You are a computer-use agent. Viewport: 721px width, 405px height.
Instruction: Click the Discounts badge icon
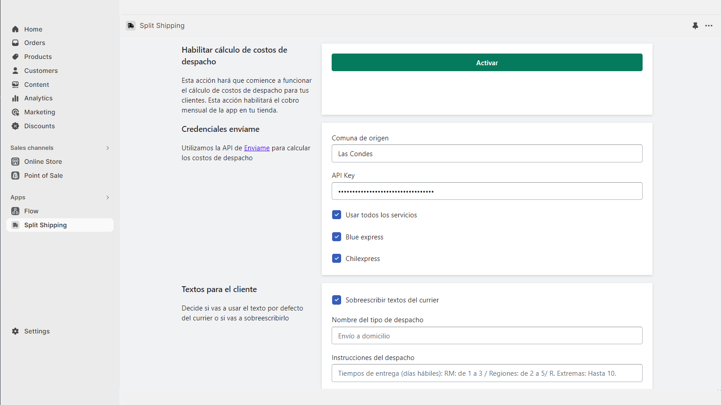[15, 126]
